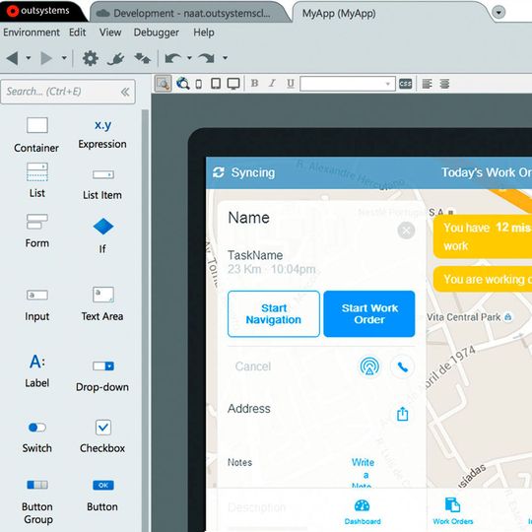Select the List Item widget
The image size is (532, 532).
(x=102, y=185)
